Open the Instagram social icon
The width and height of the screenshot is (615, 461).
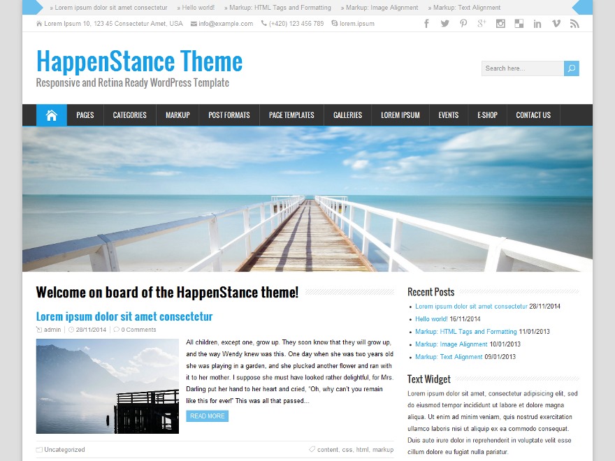coord(500,24)
